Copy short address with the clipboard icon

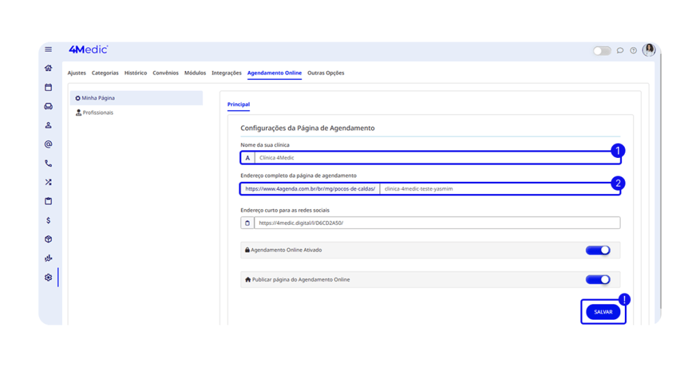(247, 223)
